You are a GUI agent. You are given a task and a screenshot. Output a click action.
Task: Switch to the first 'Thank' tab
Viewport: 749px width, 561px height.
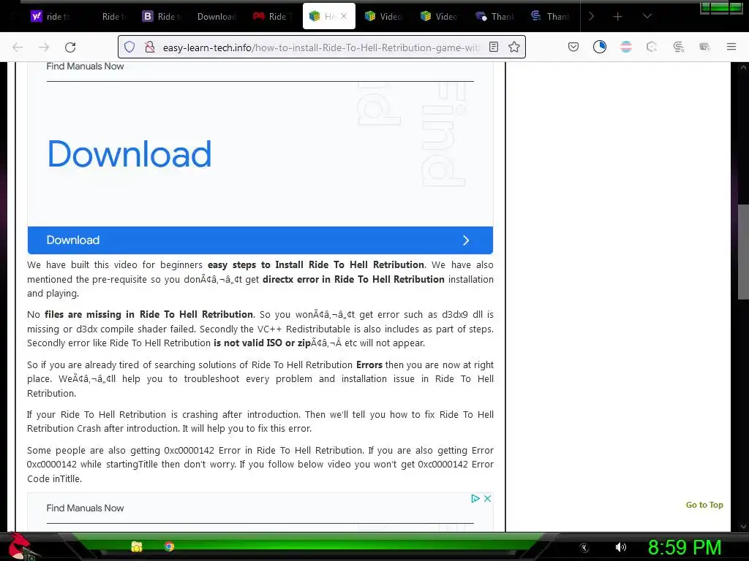494,16
